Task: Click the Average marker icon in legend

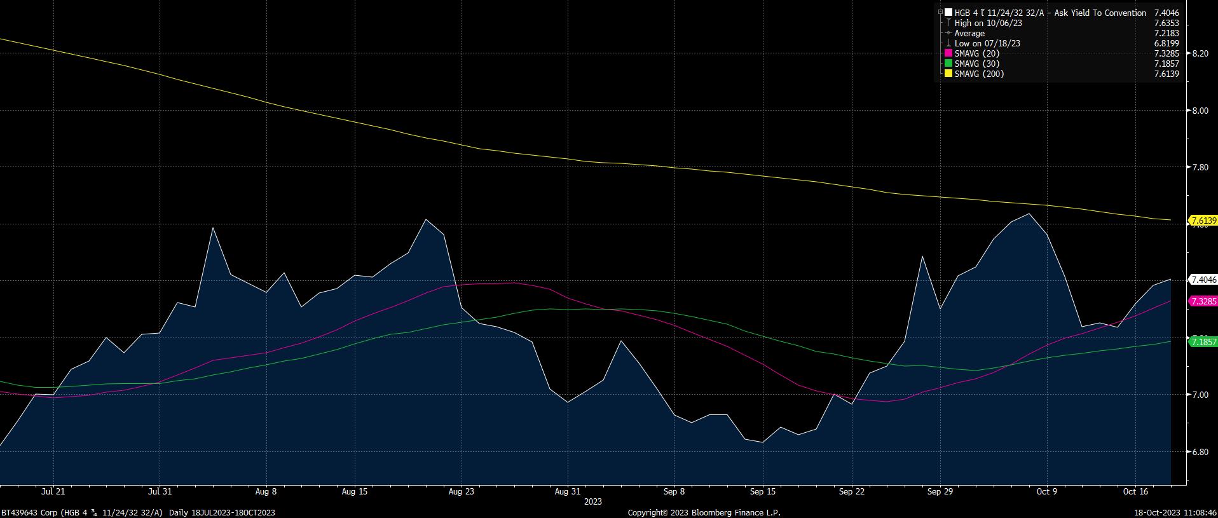Action: click(x=948, y=33)
